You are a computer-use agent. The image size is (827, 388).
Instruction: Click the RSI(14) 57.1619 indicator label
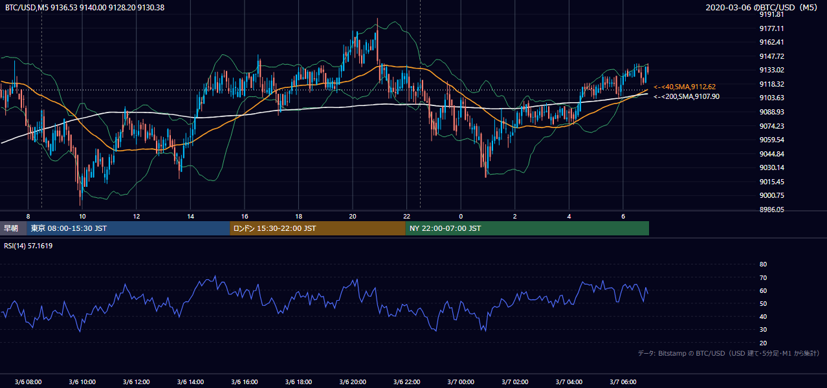pyautogui.click(x=28, y=246)
